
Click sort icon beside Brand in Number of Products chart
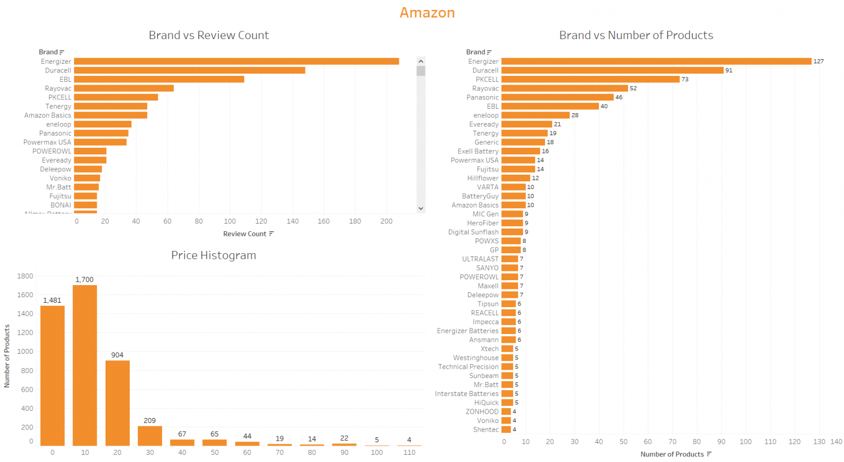489,52
